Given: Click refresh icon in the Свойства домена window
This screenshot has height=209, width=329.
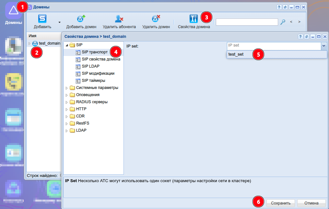Looking at the screenshot, I should (307, 37).
